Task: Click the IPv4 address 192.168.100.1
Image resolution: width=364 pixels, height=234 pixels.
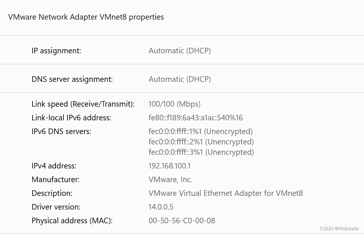Action: point(169,166)
